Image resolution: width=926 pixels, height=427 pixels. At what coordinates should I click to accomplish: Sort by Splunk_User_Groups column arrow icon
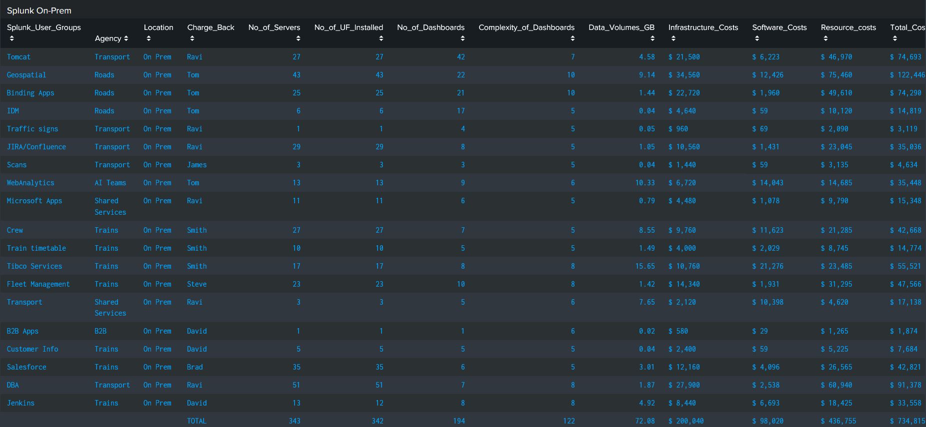pyautogui.click(x=12, y=38)
